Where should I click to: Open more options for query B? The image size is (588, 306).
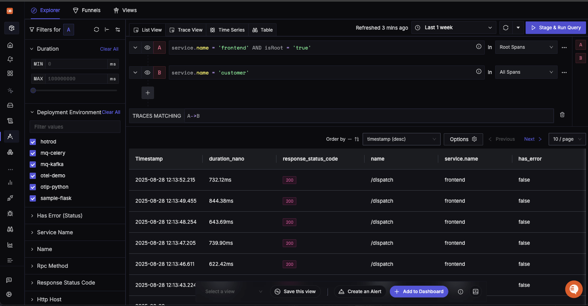564,72
